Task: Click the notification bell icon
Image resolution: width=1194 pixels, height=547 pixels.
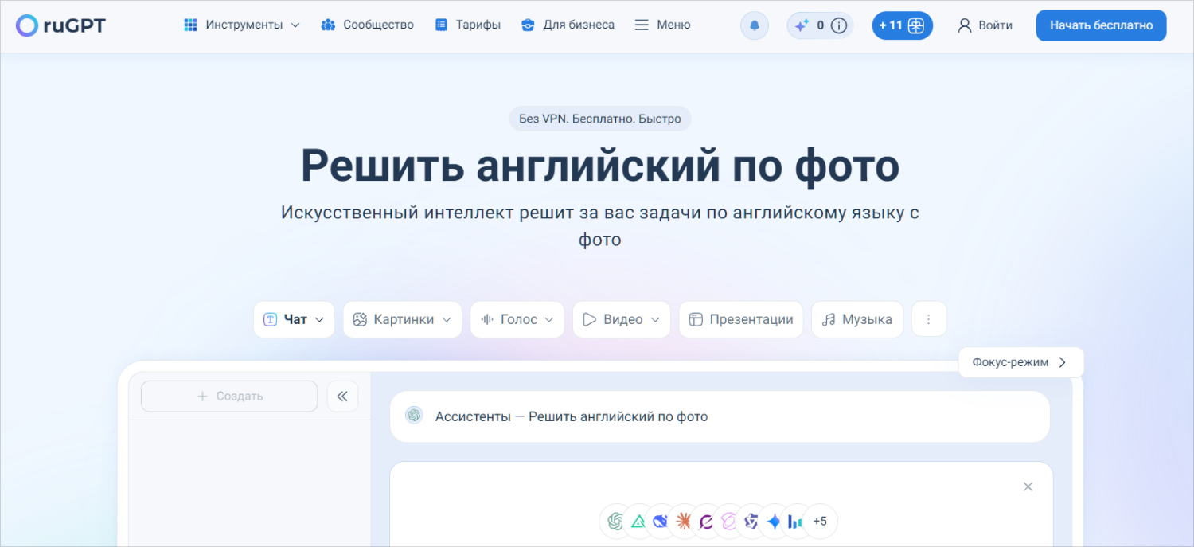Action: 754,25
